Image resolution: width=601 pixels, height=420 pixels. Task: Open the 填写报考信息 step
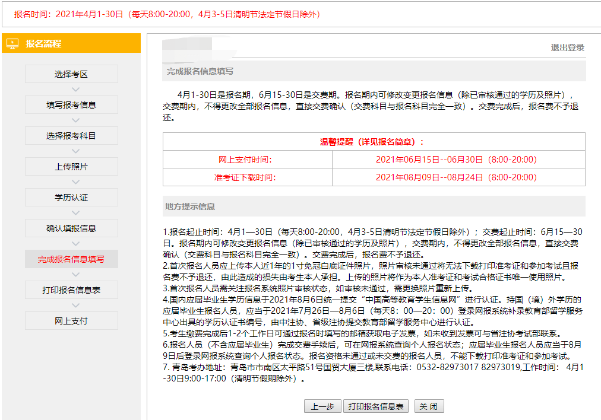[71, 105]
